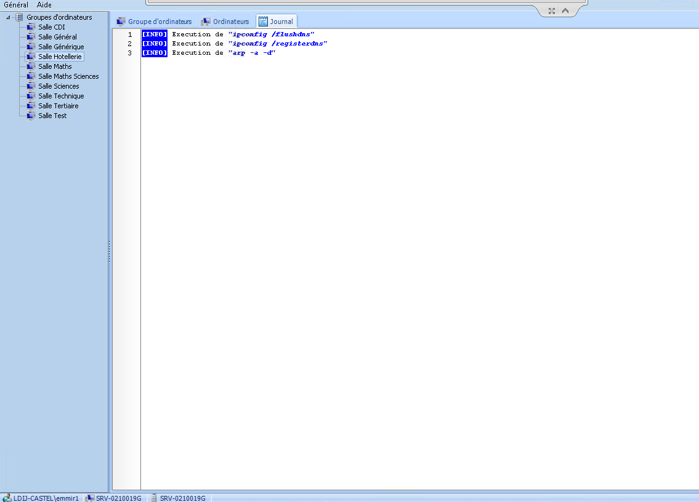Click the Salle Générique computer icon
This screenshot has height=502, width=699.
[31, 47]
